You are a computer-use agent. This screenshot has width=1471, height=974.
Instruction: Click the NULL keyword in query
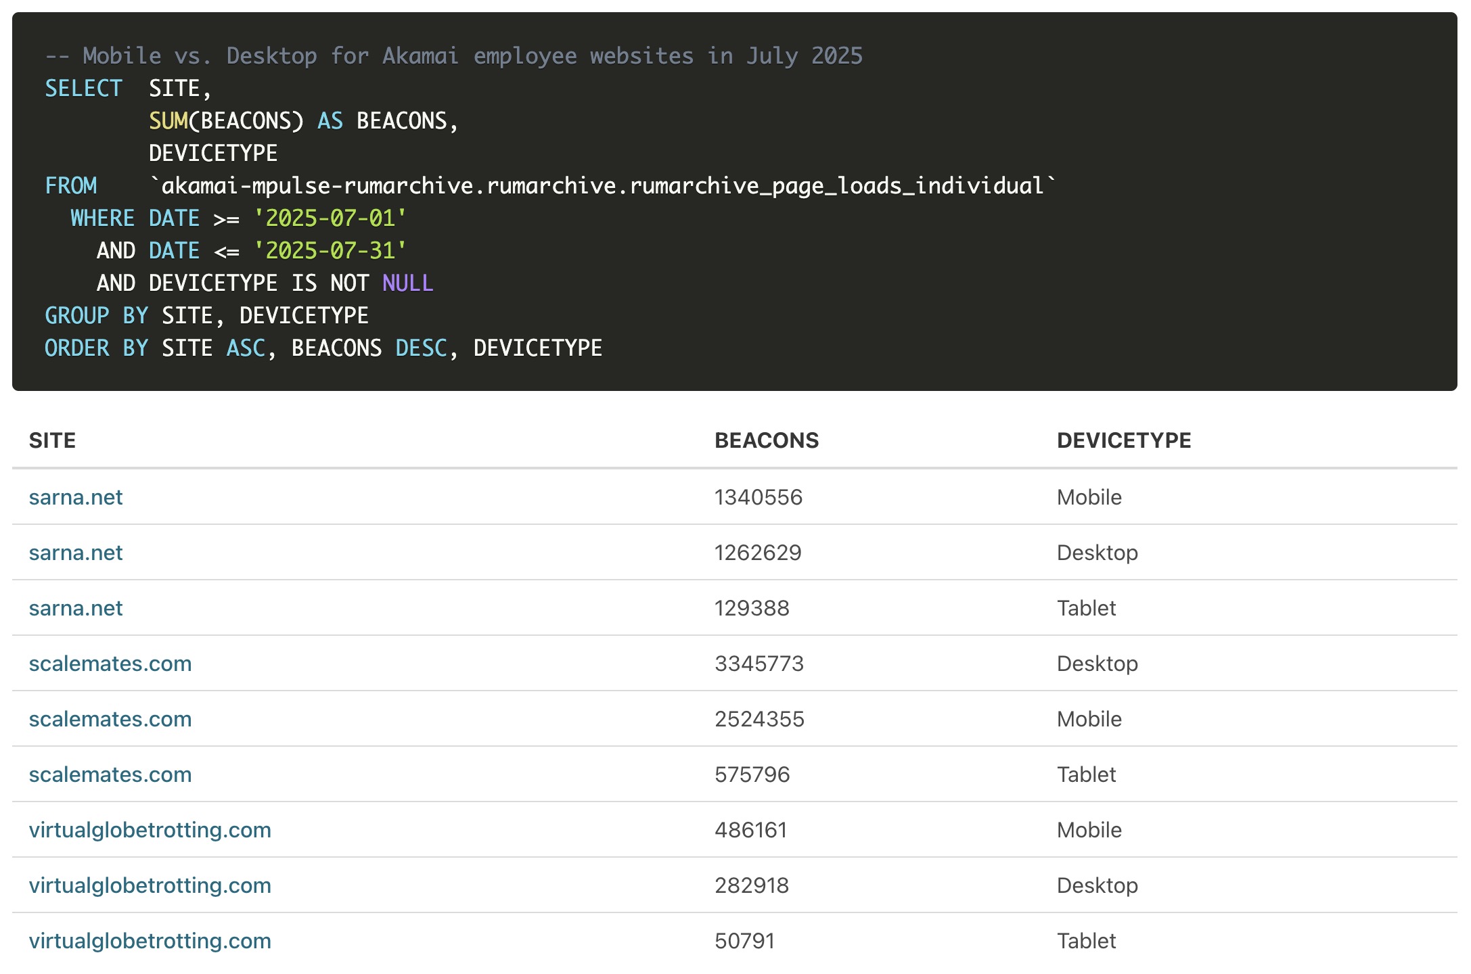tap(407, 283)
